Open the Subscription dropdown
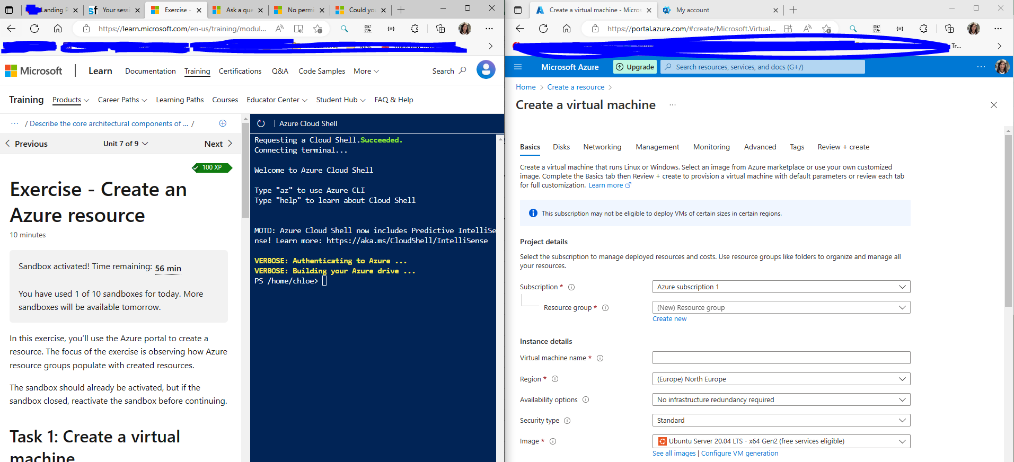Image resolution: width=1014 pixels, height=462 pixels. (781, 287)
